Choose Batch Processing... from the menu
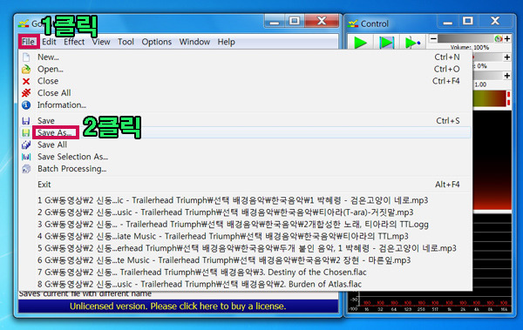Viewport: 523px width, 330px height. coord(245,169)
